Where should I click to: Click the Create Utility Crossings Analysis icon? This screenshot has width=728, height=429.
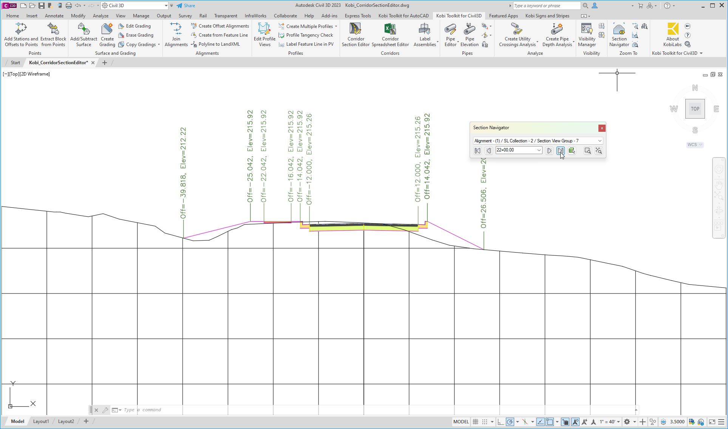(x=517, y=29)
